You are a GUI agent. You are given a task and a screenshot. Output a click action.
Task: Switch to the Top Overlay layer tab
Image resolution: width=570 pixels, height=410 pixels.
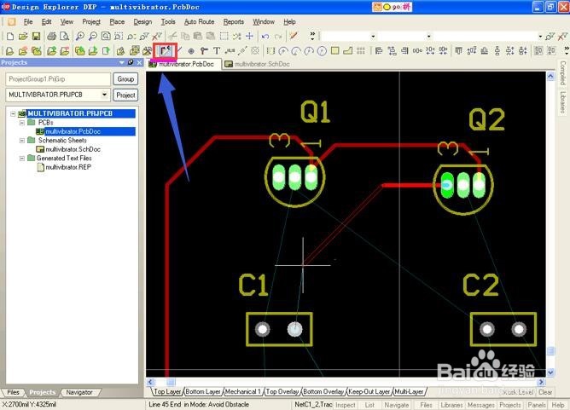pos(282,392)
